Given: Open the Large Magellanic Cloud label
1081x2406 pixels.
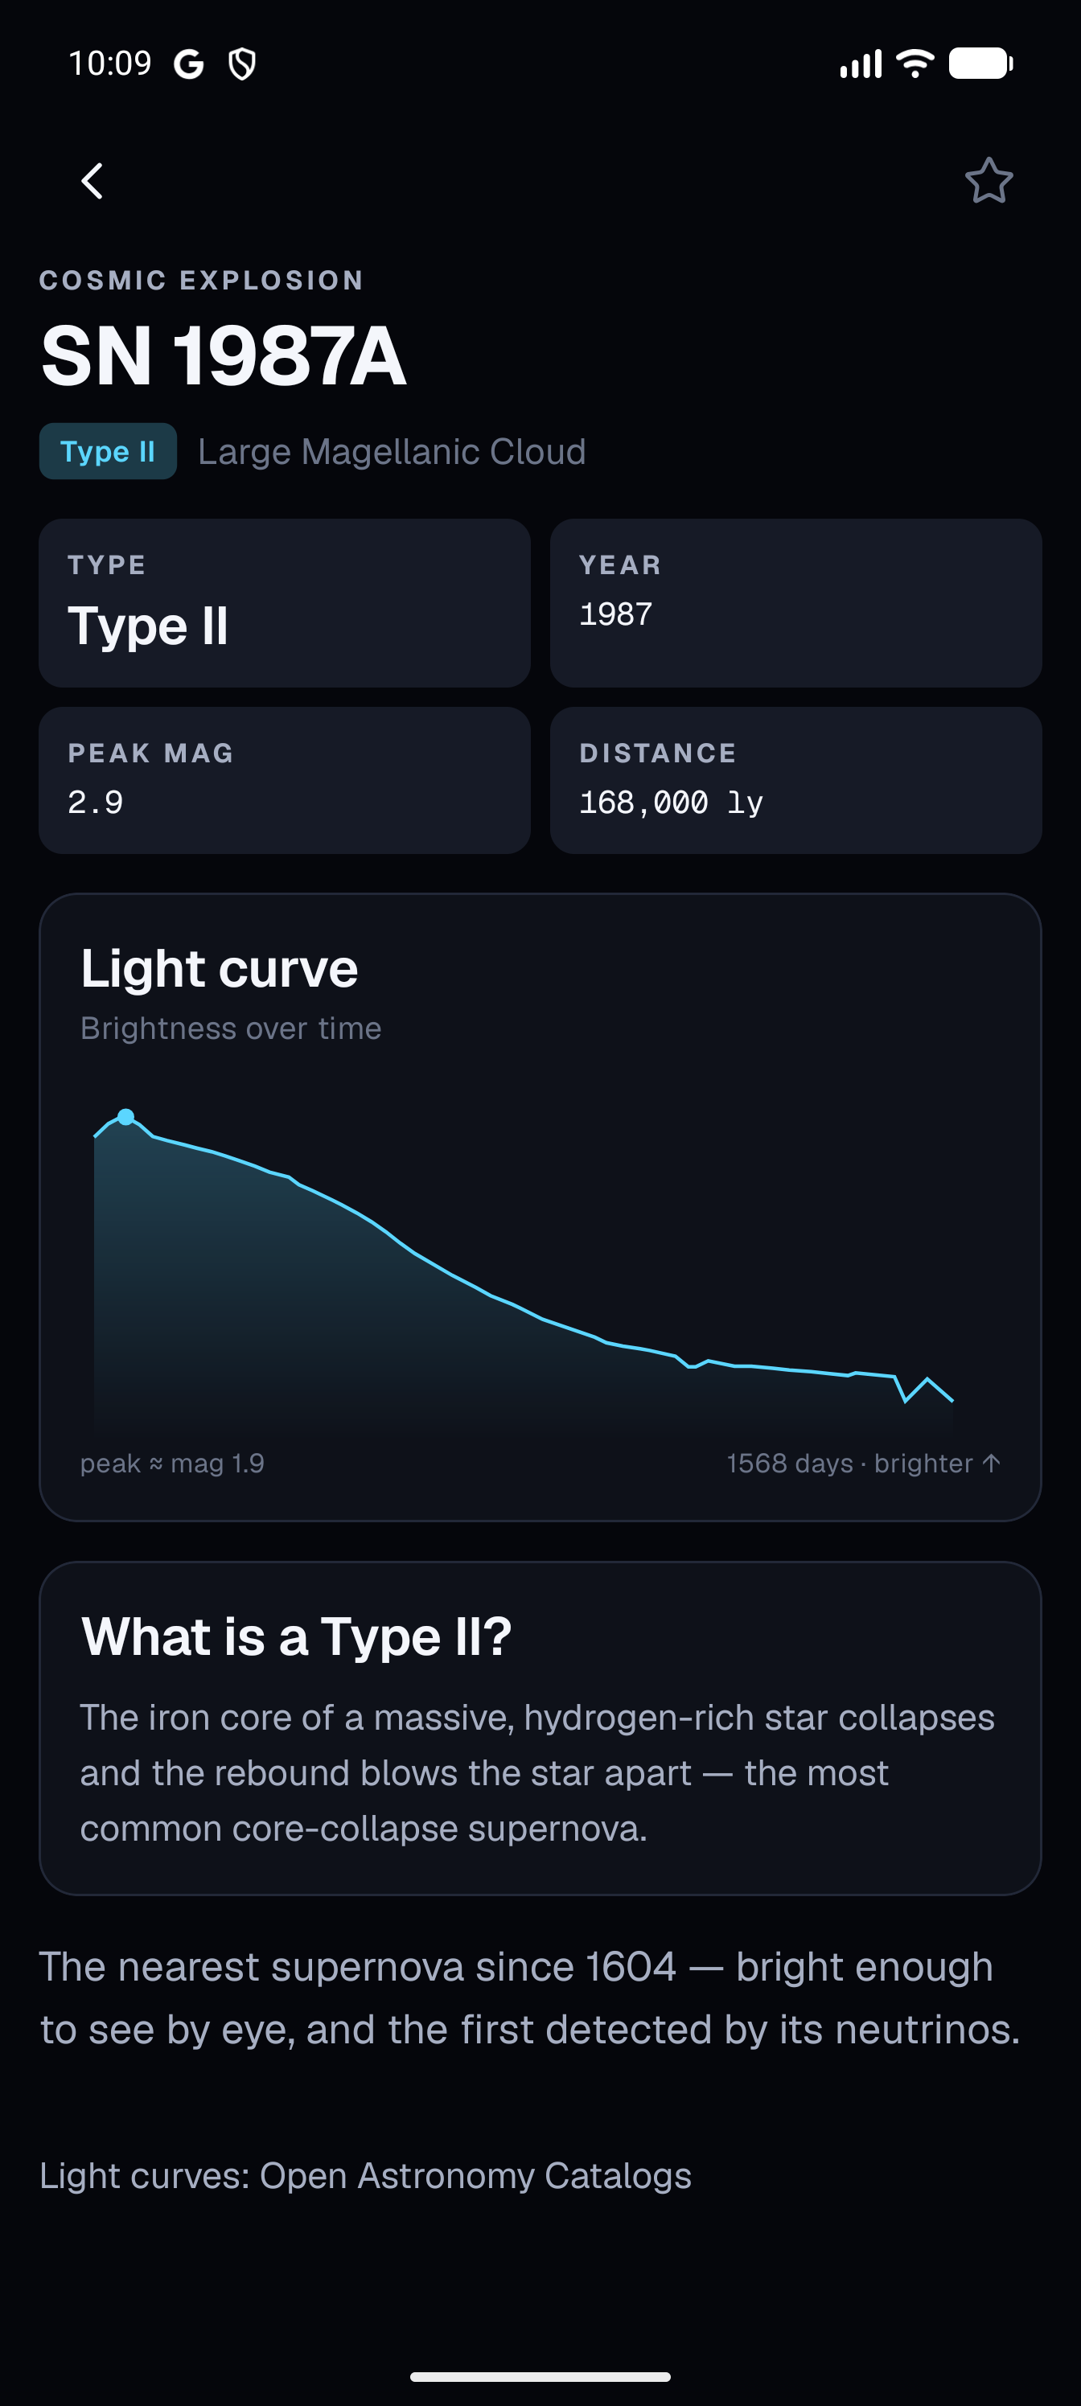Looking at the screenshot, I should pos(392,451).
